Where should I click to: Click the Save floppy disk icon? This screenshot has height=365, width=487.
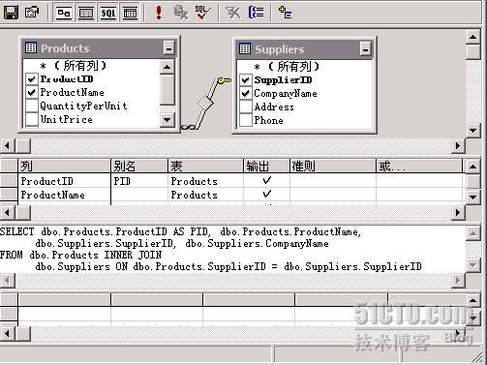(x=11, y=13)
